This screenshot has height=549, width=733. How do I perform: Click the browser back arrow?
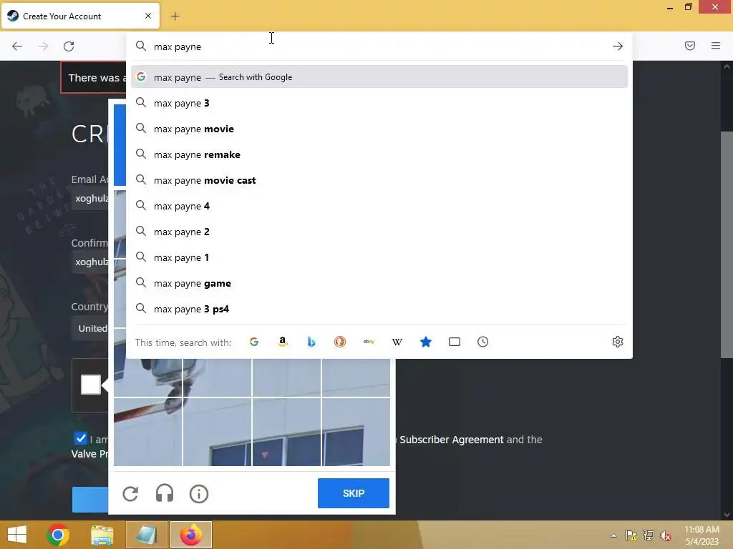(x=17, y=46)
